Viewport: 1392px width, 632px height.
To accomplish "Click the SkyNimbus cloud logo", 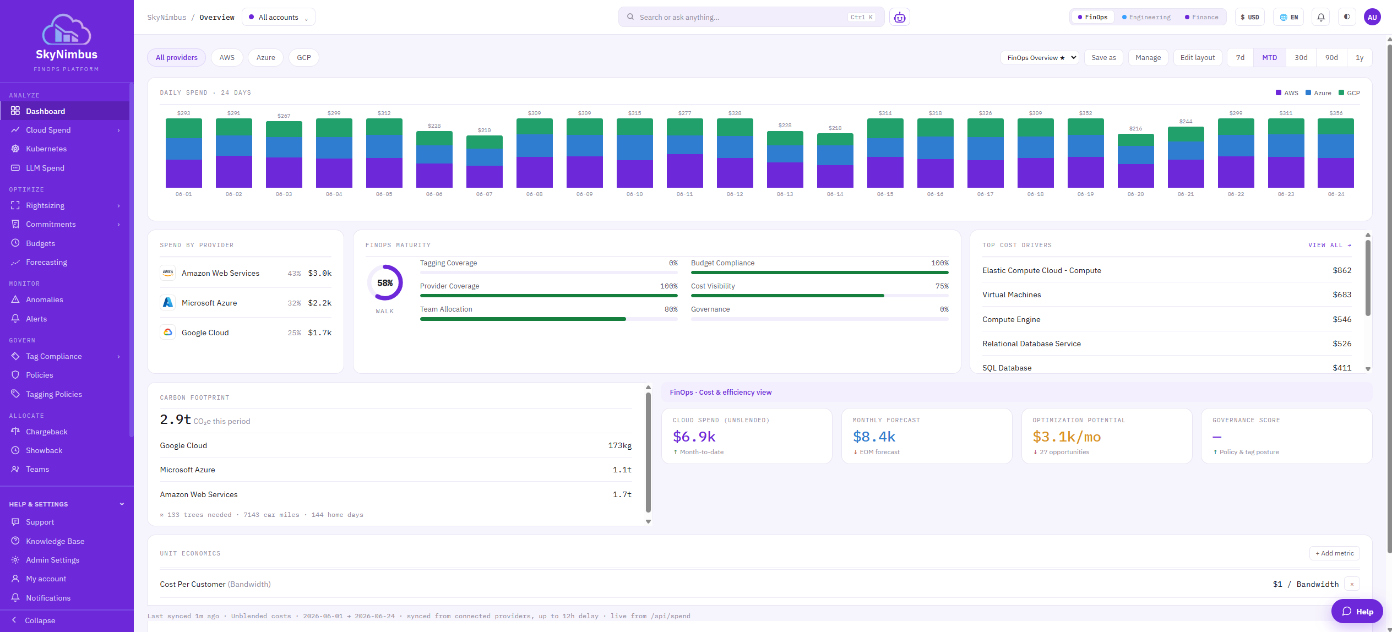I will point(67,29).
